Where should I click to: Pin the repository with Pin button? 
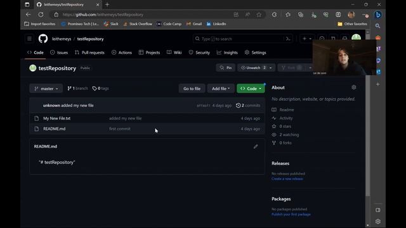(226, 68)
